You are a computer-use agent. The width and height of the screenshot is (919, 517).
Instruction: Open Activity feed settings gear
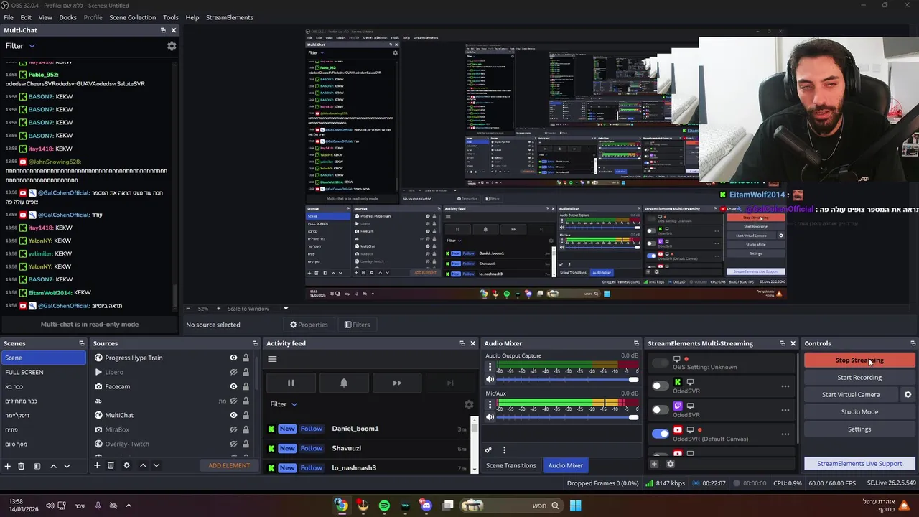469,405
